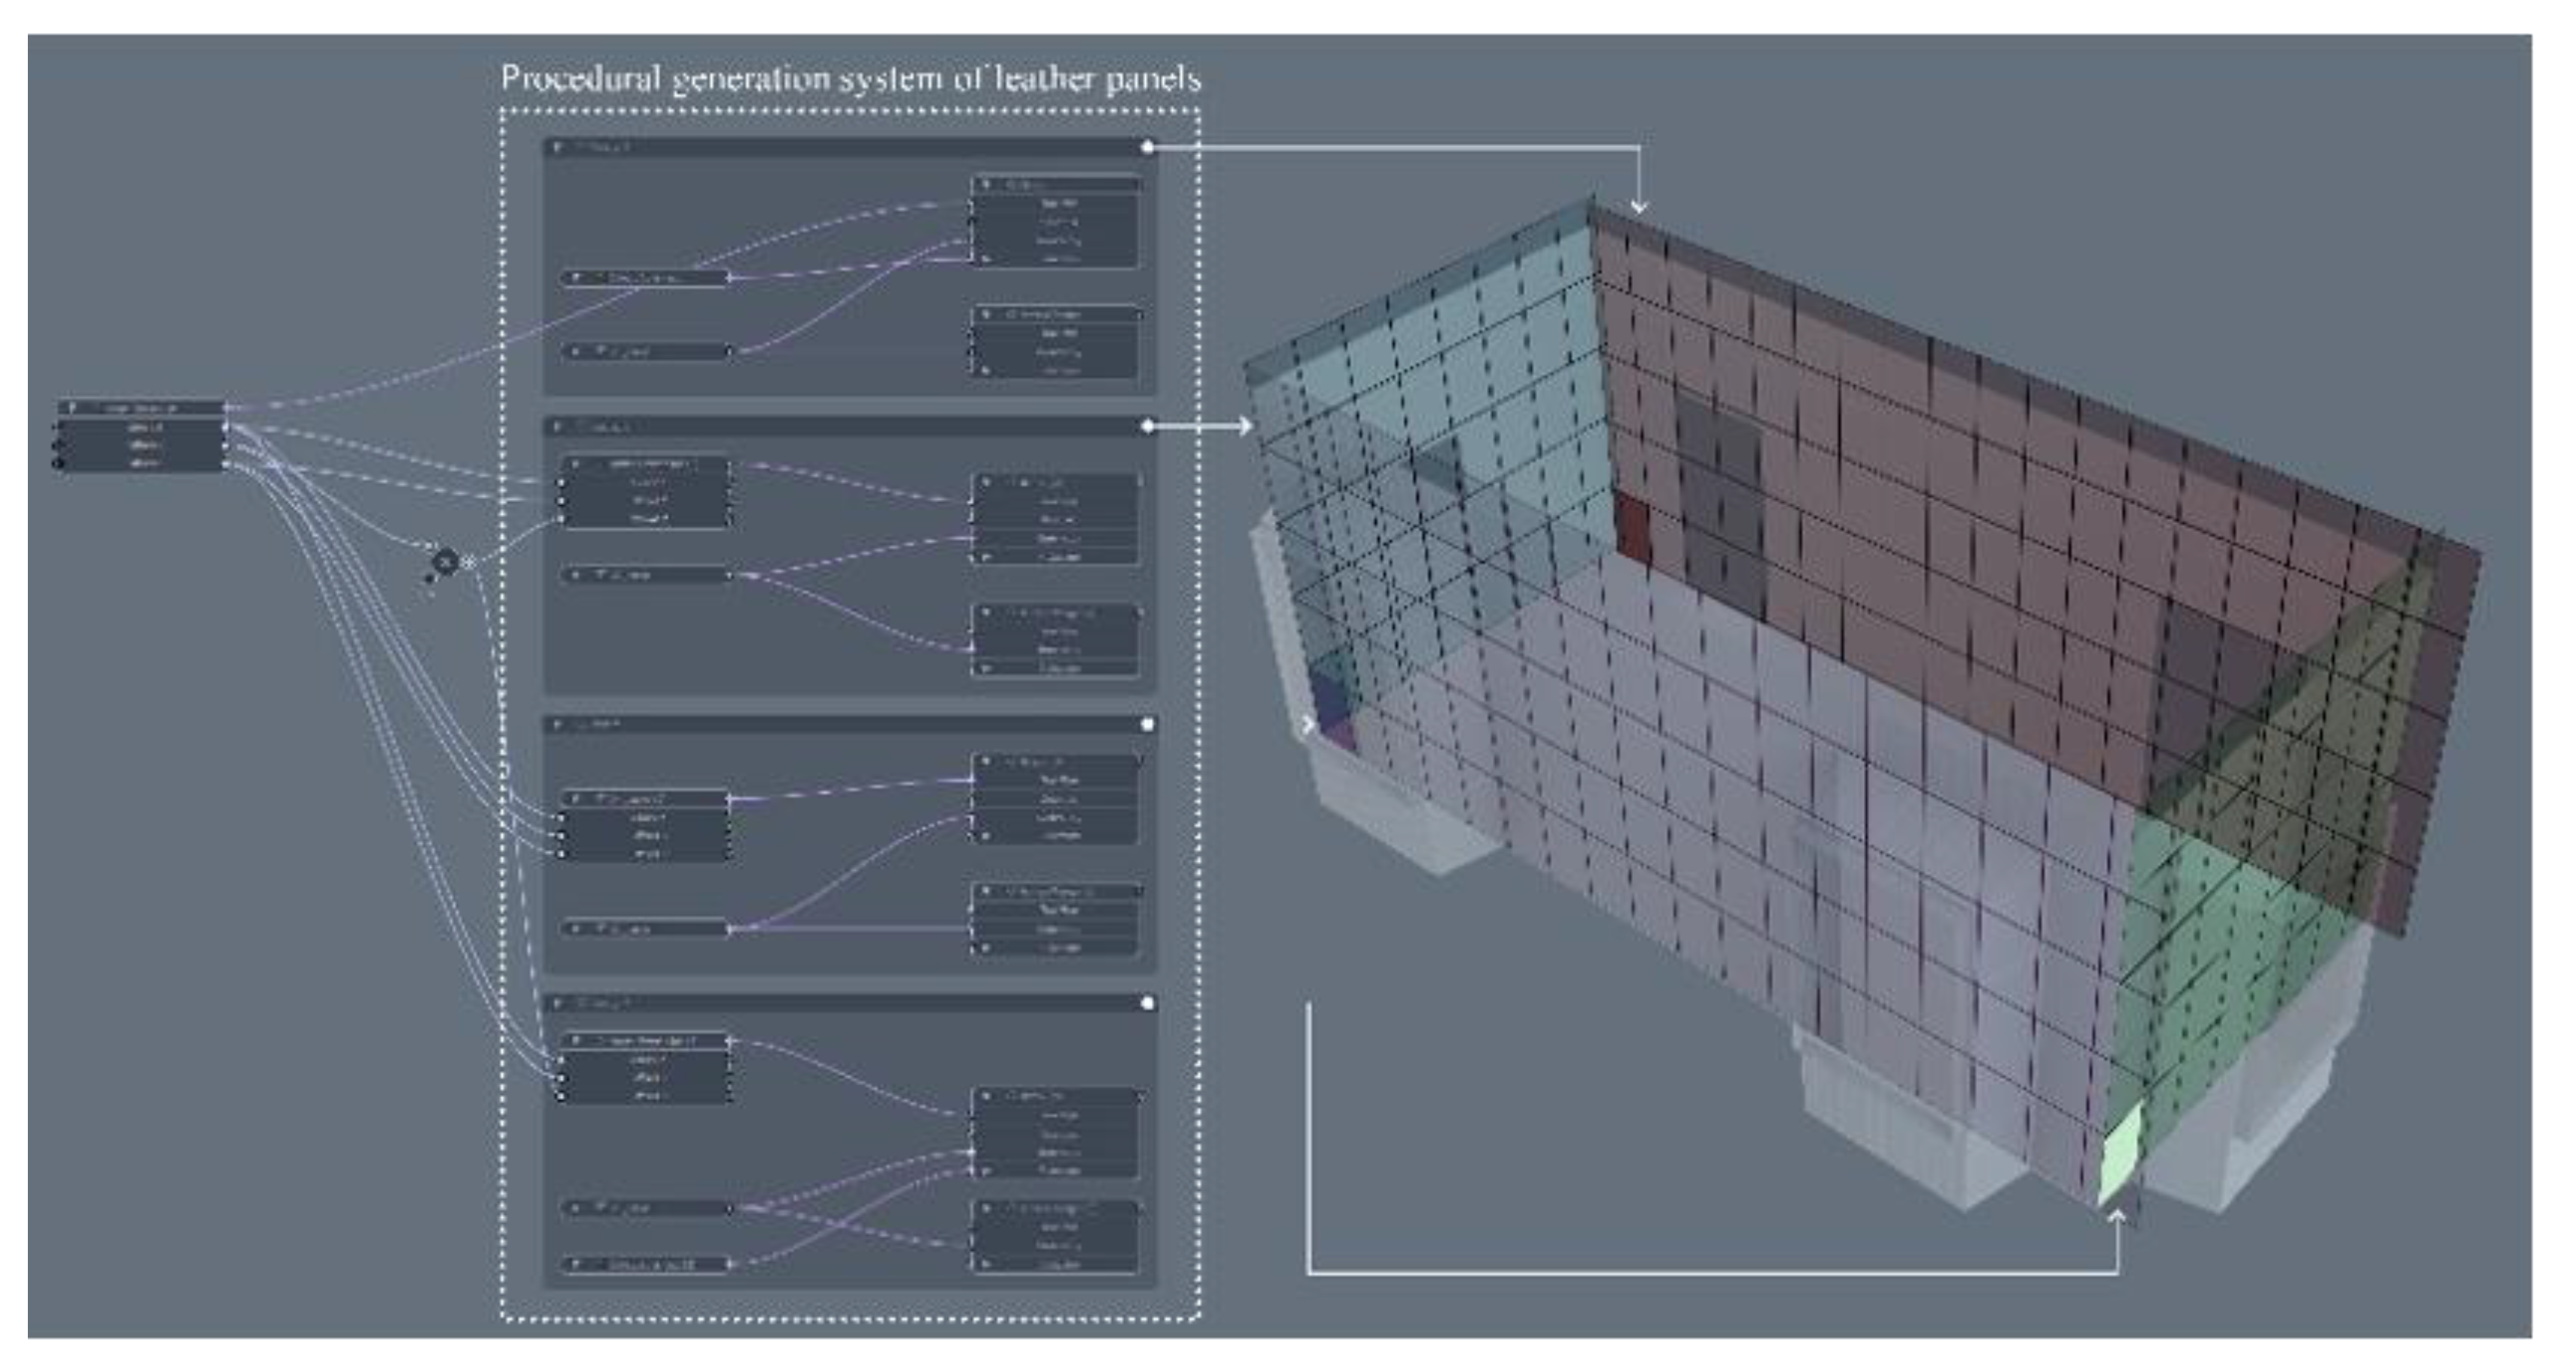
Task: Click the white output dot of bottom group frame
Action: [x=1147, y=1003]
